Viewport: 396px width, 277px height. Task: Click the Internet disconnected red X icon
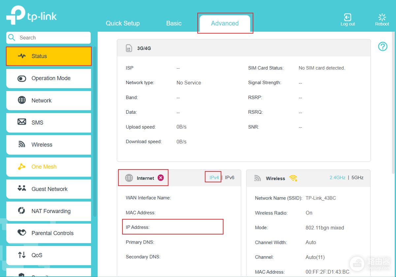coord(161,178)
